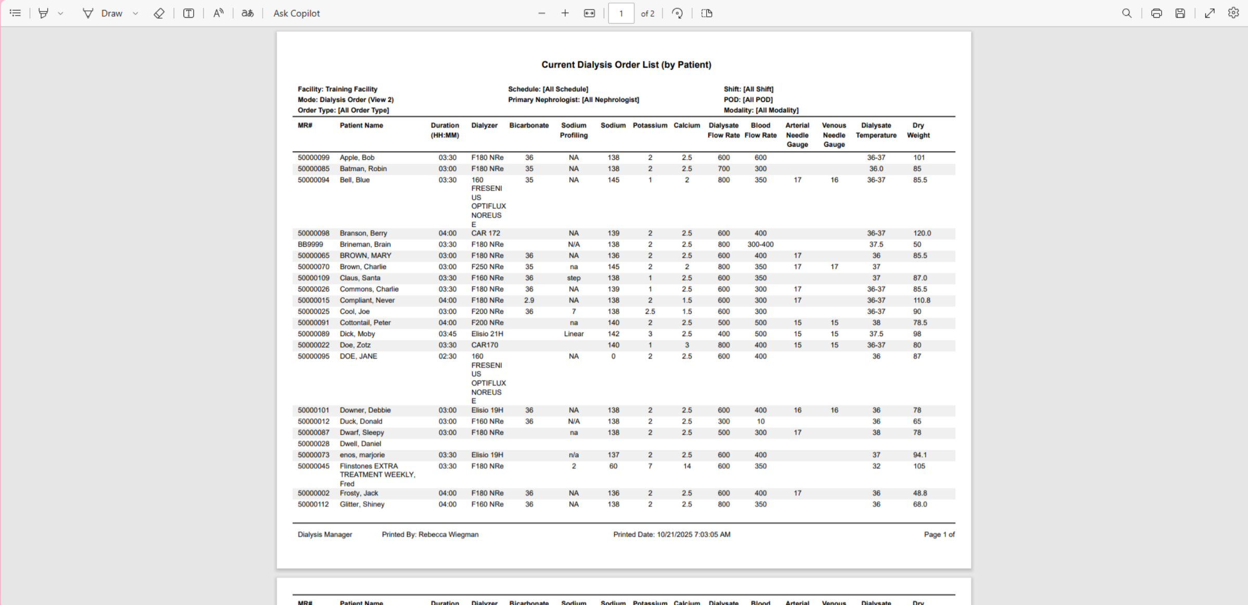Click 'Printed Date: 10/21/2025 7:03:05 AM' footer

click(x=672, y=534)
